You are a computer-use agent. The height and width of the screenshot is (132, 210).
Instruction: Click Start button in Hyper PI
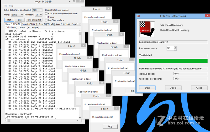[x=9, y=20]
